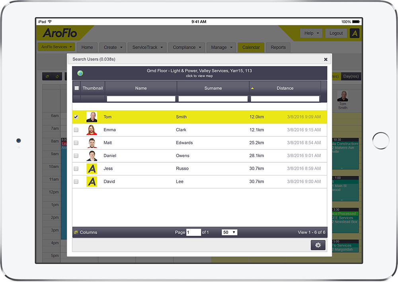The image size is (398, 282).
Task: Open the settings gear button in the dialog
Action: pos(318,245)
